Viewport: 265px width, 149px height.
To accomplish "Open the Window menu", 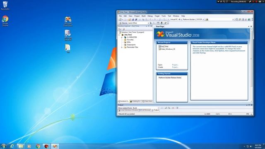I will [176, 16].
